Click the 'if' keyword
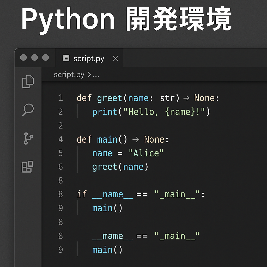Viewport: 267px width, 267px height. (x=82, y=194)
